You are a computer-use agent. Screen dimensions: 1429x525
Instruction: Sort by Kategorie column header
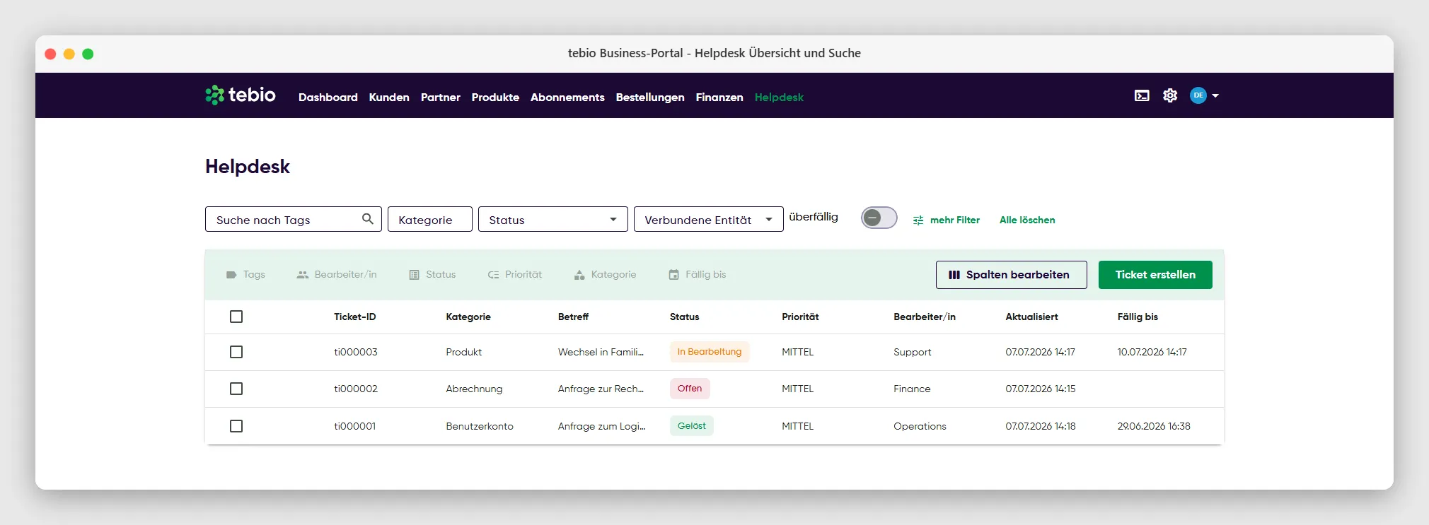coord(468,317)
